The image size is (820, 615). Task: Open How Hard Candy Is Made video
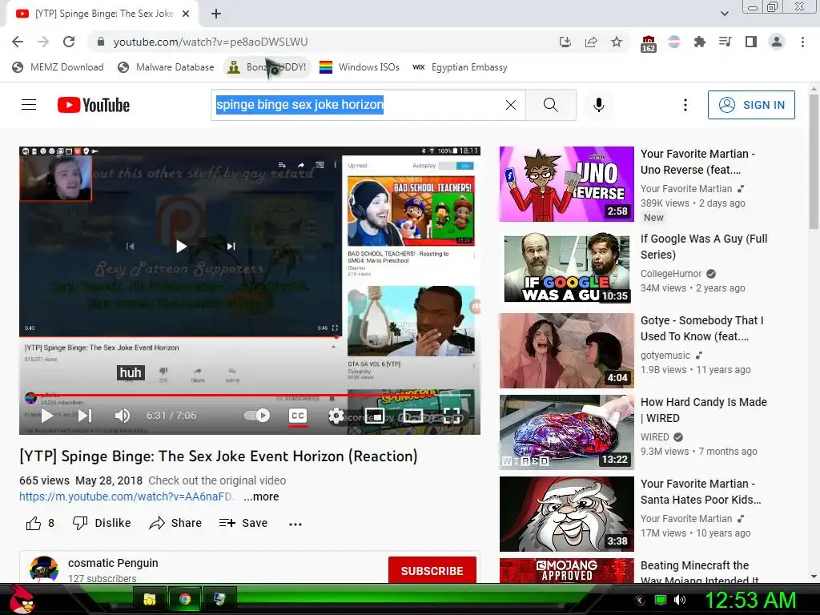pyautogui.click(x=567, y=432)
